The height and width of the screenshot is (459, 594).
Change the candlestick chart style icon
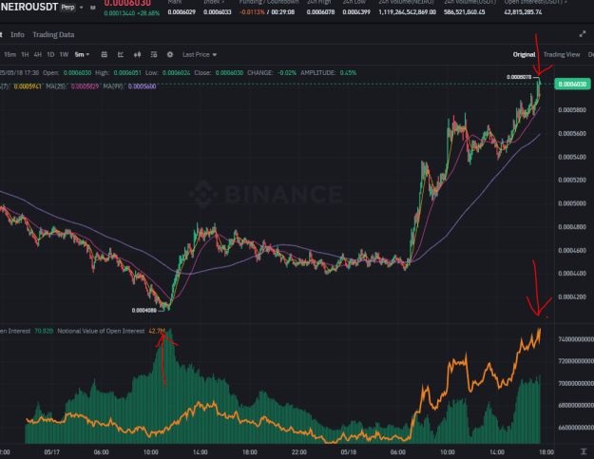[x=137, y=54]
